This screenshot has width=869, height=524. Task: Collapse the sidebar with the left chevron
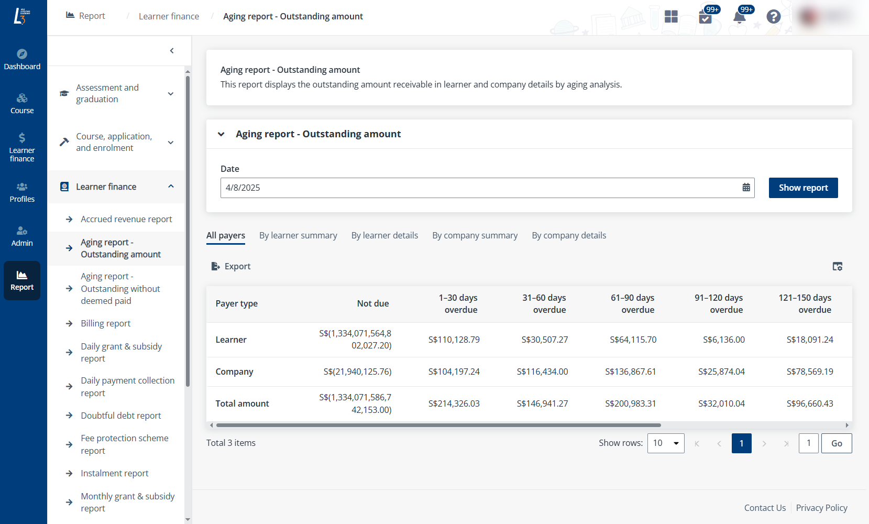click(172, 51)
